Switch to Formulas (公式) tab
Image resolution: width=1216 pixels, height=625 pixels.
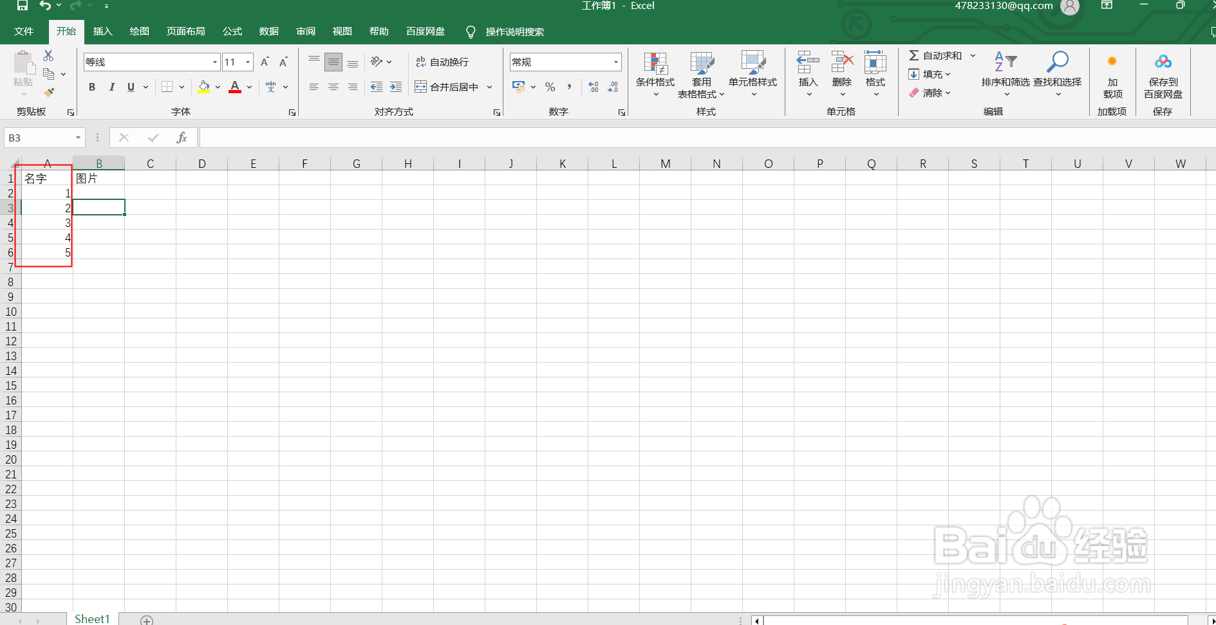[x=232, y=31]
